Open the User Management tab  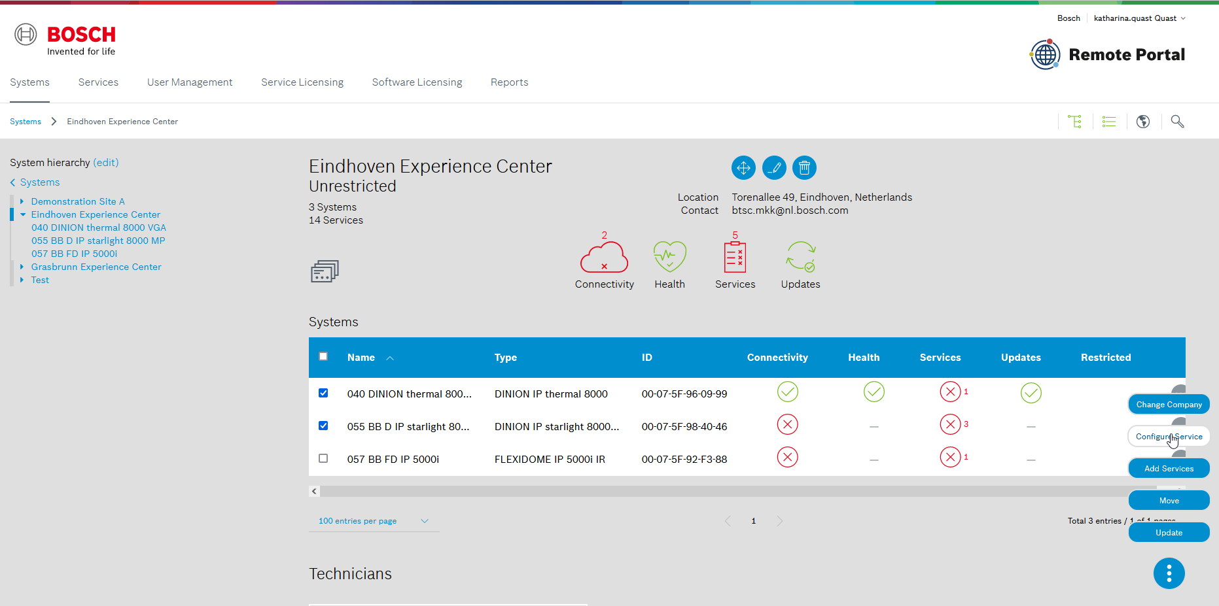tap(190, 82)
